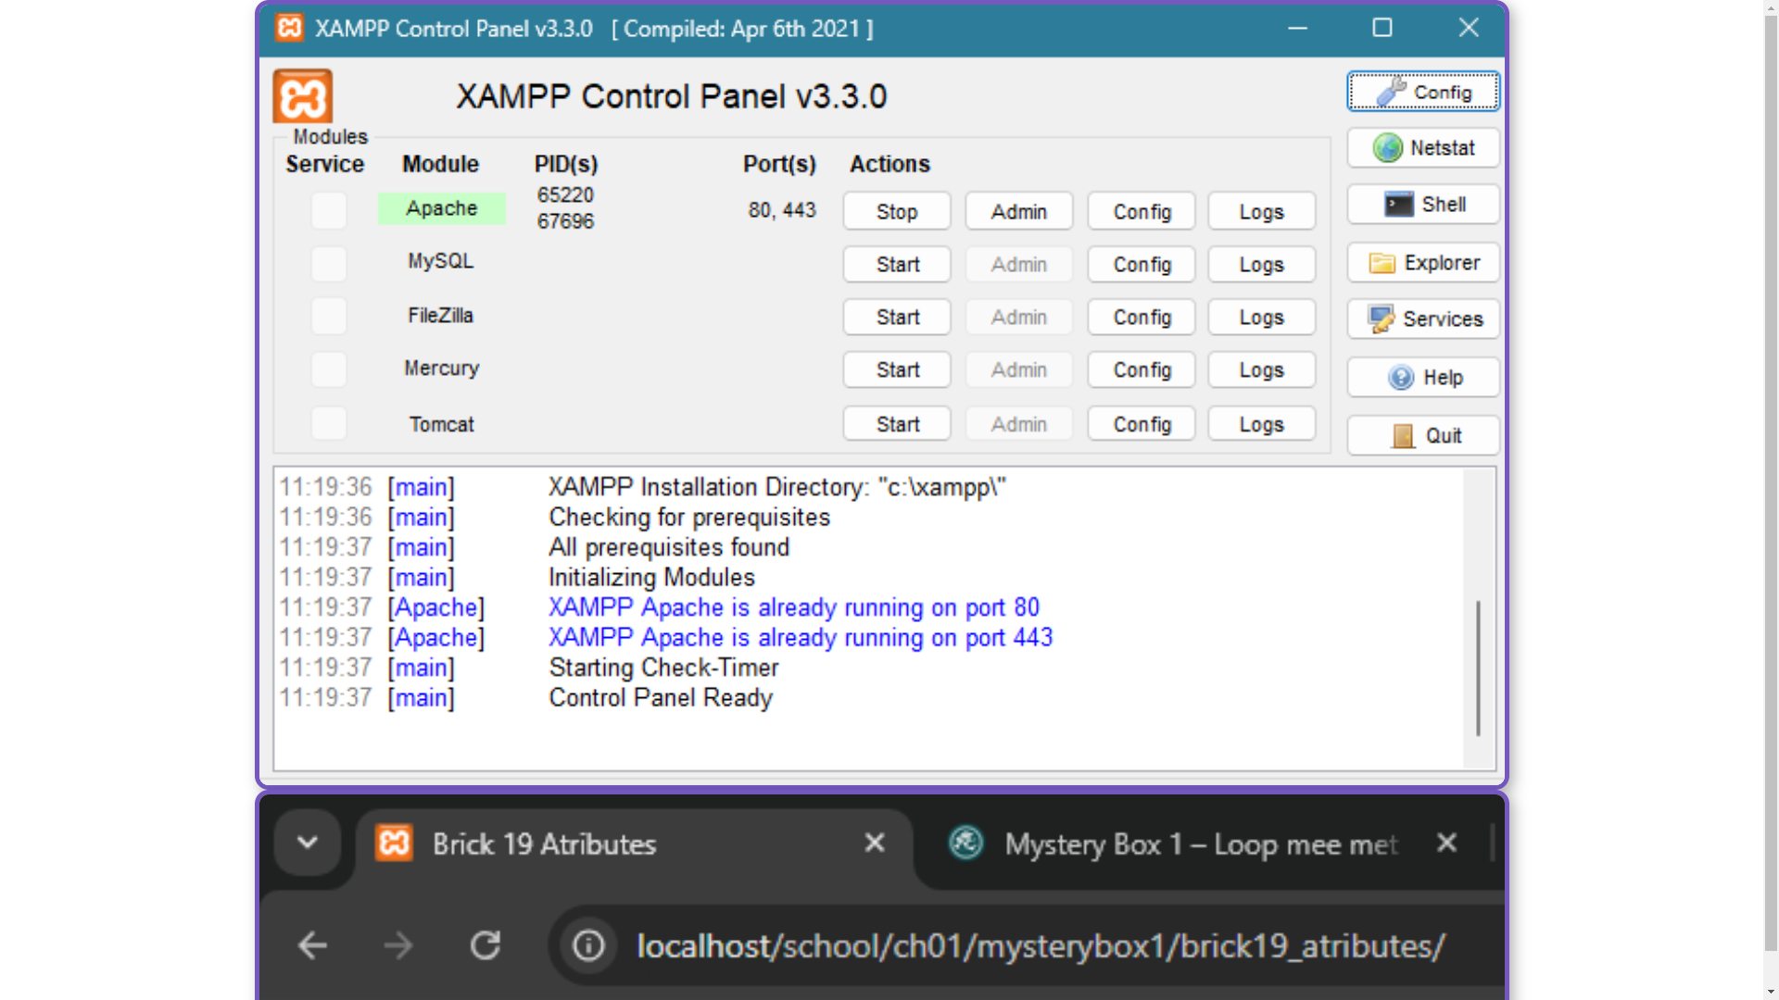The width and height of the screenshot is (1779, 1000).
Task: Click the log panel vertical scrollbar
Action: click(1478, 667)
